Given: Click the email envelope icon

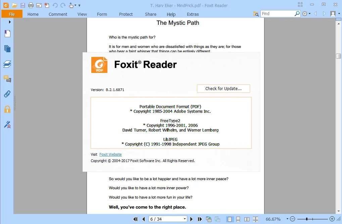Looking at the screenshot, I should pyautogui.click(x=39, y=5).
